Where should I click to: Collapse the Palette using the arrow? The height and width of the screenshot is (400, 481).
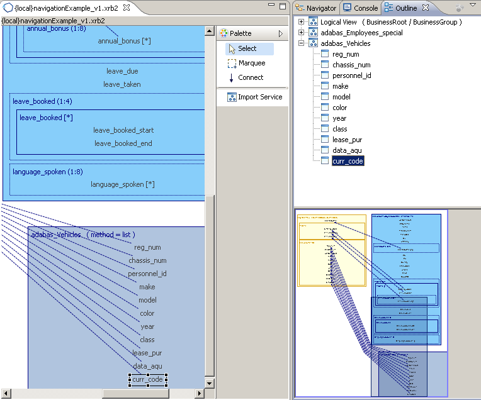(280, 33)
